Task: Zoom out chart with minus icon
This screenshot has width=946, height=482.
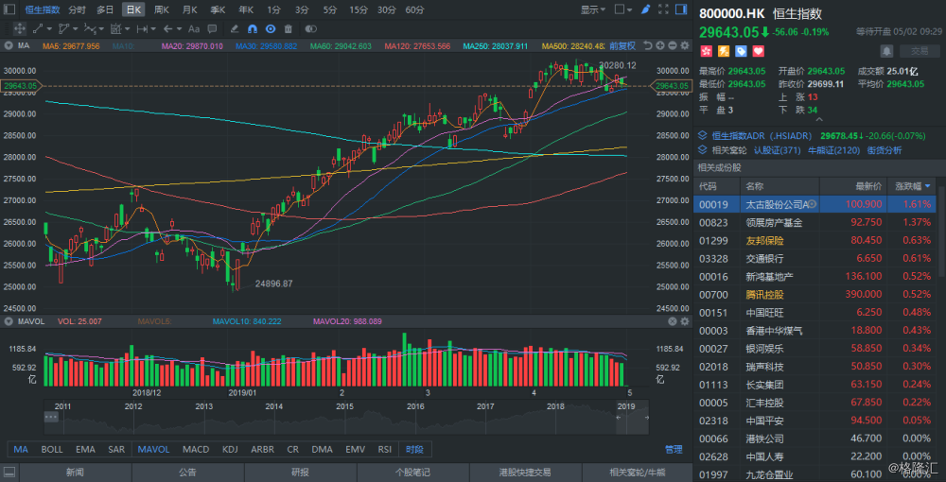Action: tap(672, 45)
